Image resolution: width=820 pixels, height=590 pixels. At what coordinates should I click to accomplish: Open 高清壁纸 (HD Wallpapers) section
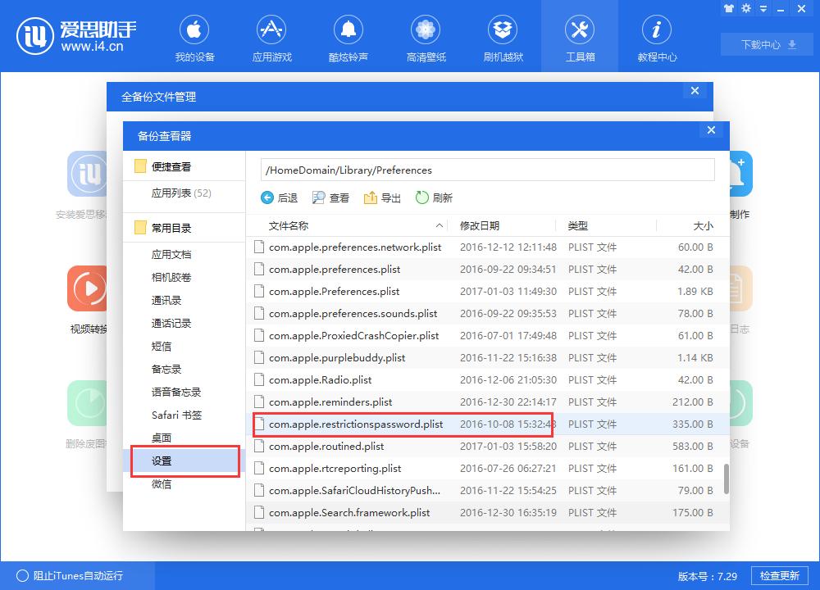click(426, 36)
